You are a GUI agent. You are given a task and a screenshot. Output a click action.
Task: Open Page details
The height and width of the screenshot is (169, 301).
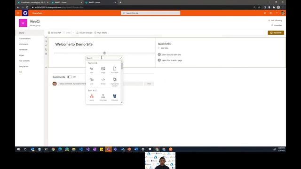tap(100, 33)
